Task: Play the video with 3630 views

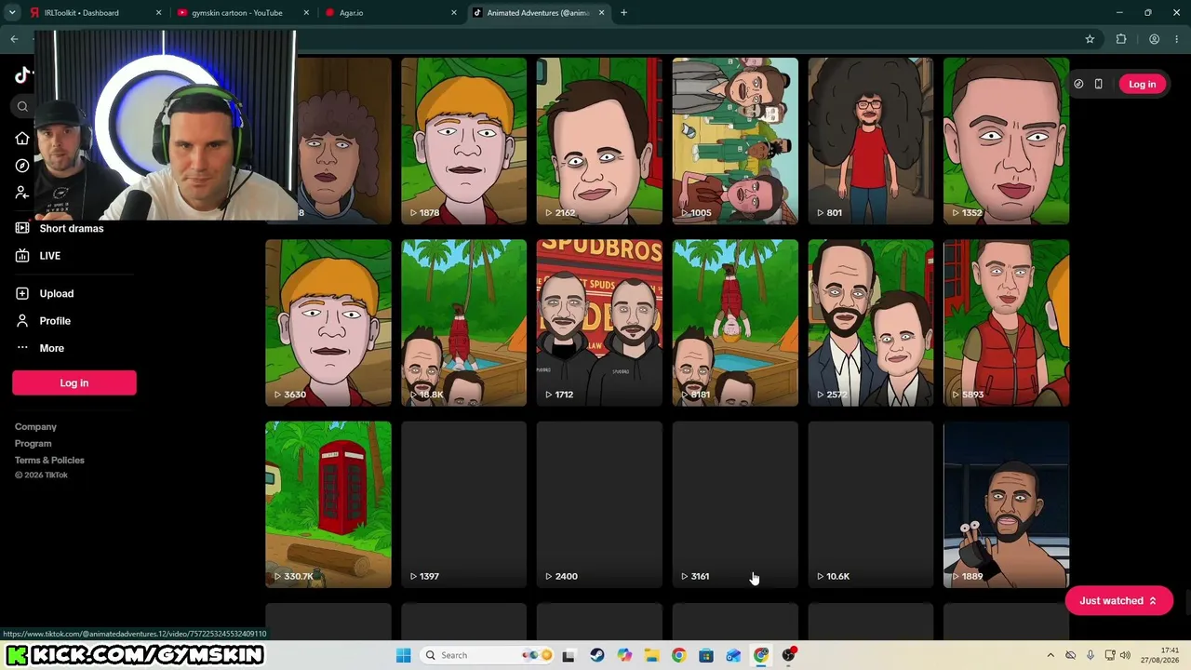Action: (x=328, y=323)
